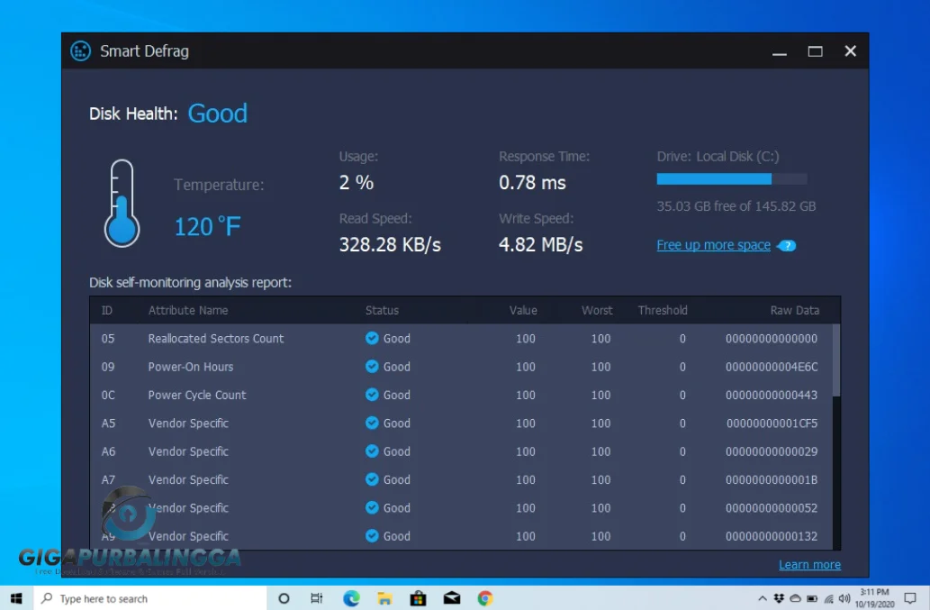Click raw data value 00000000000443

coord(772,396)
